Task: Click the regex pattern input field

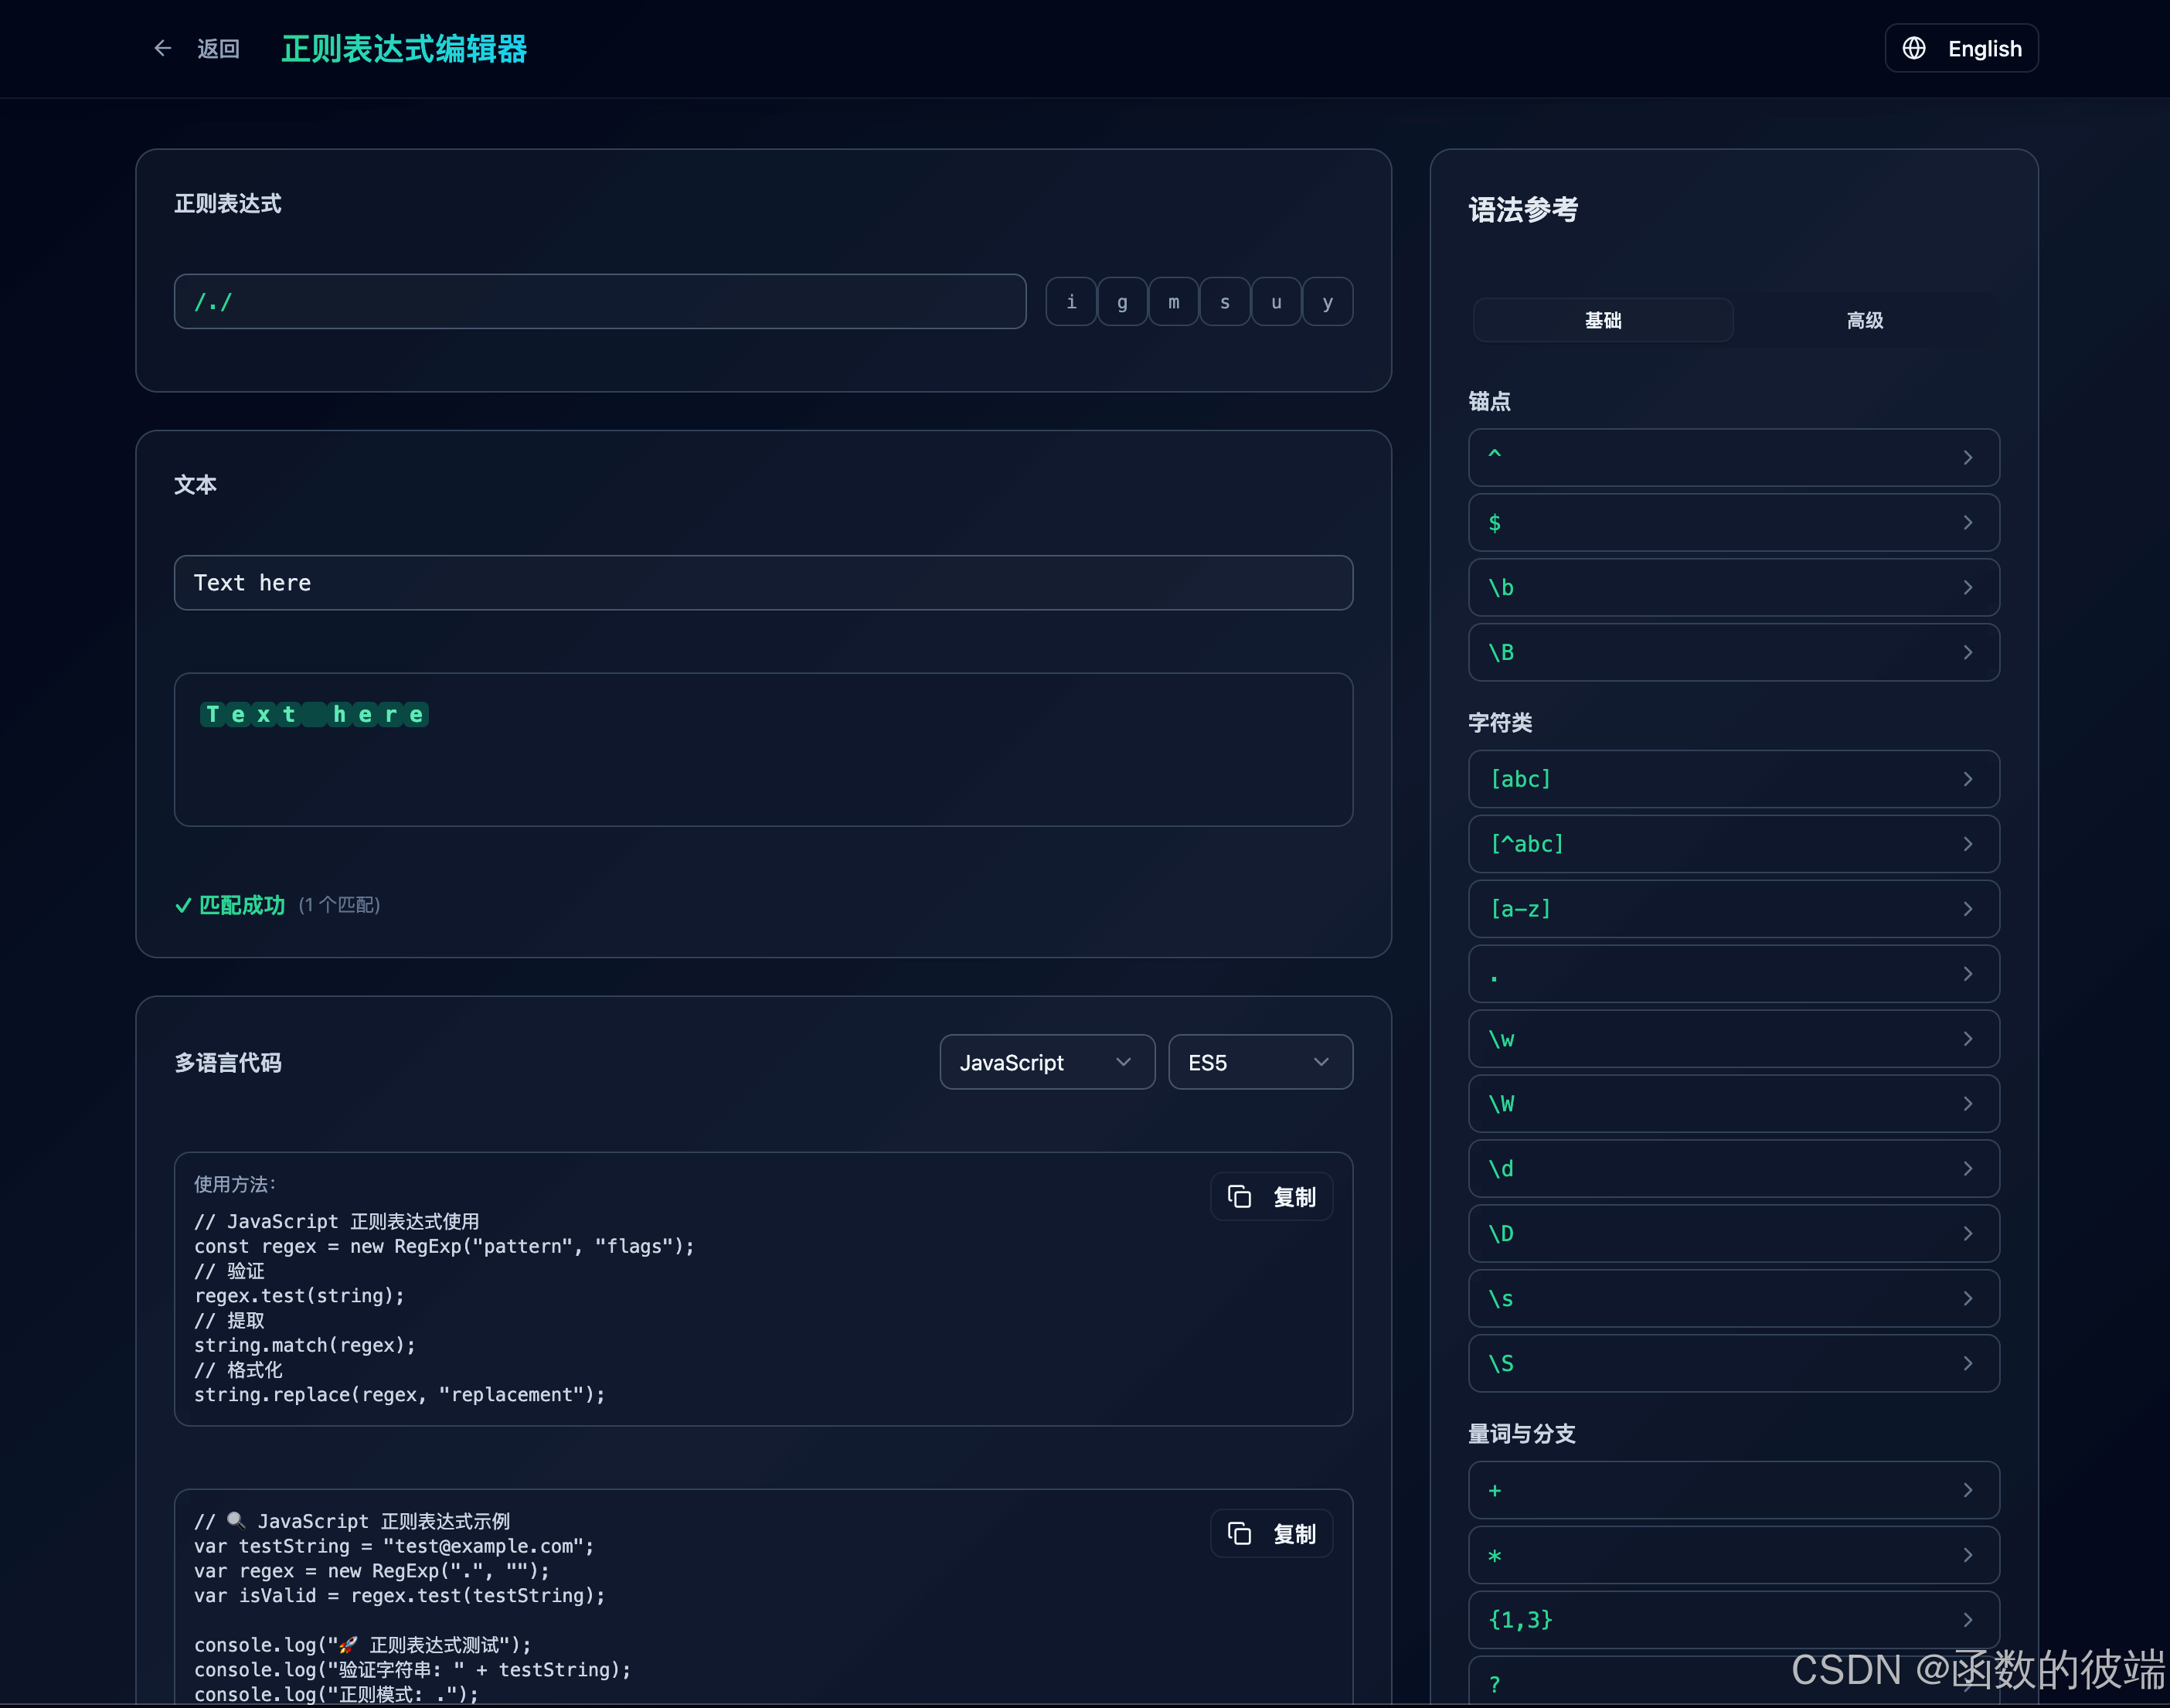Action: [x=600, y=302]
